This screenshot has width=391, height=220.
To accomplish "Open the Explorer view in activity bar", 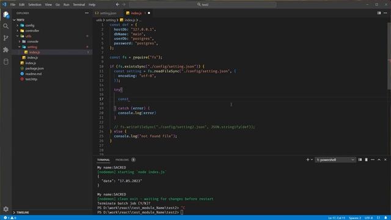I will coord(5,15).
